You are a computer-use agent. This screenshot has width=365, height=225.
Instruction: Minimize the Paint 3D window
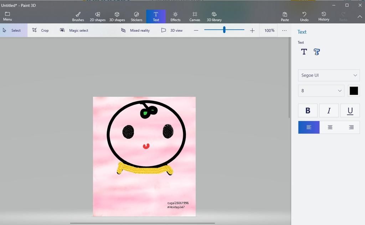pyautogui.click(x=334, y=5)
